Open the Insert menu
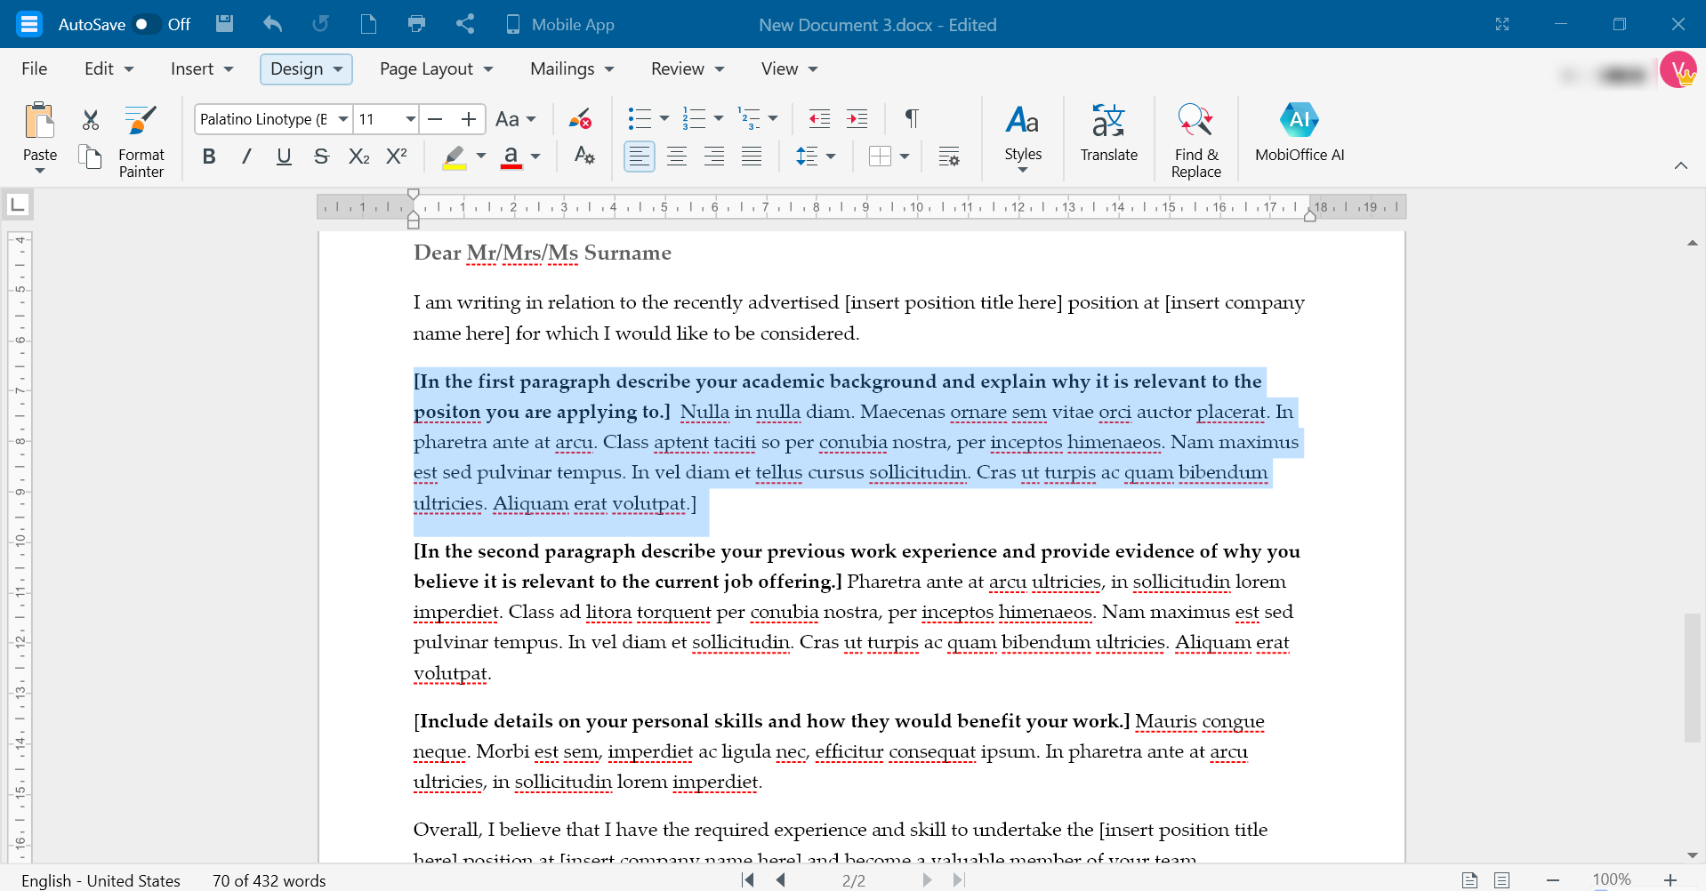1706x891 pixels. point(201,68)
